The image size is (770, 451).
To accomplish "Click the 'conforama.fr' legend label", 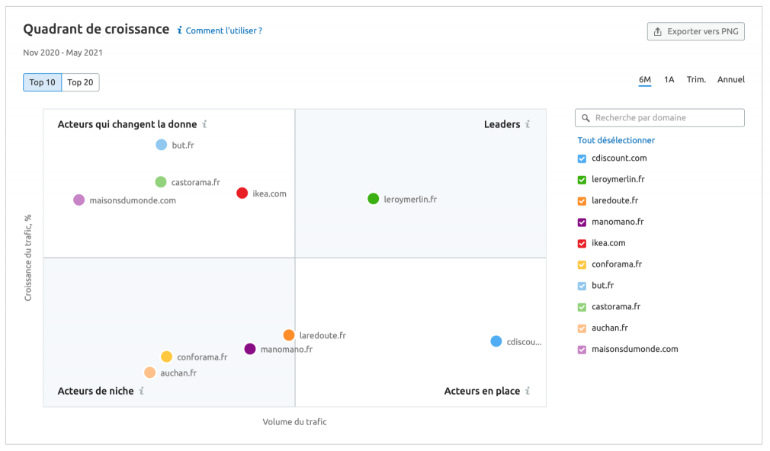I will pos(617,264).
